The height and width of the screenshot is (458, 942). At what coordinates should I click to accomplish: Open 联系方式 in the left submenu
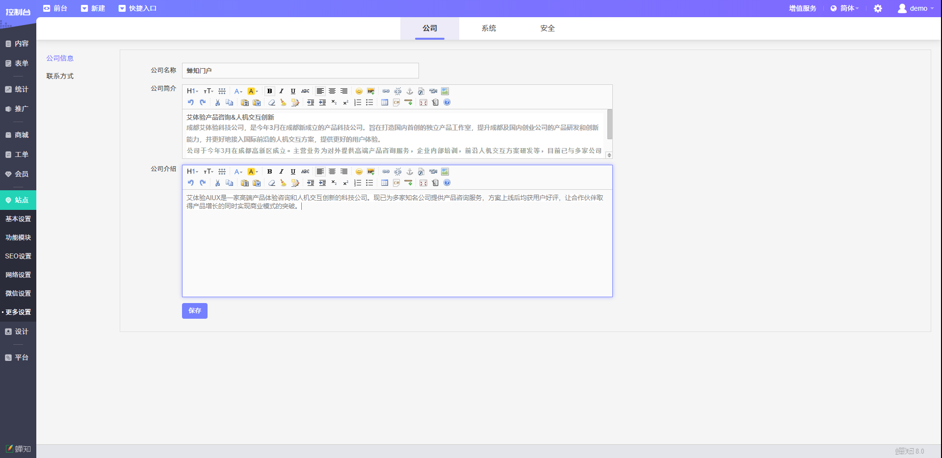pos(60,76)
